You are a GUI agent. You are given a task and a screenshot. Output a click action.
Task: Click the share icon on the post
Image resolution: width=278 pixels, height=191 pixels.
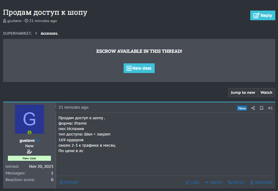(x=253, y=108)
